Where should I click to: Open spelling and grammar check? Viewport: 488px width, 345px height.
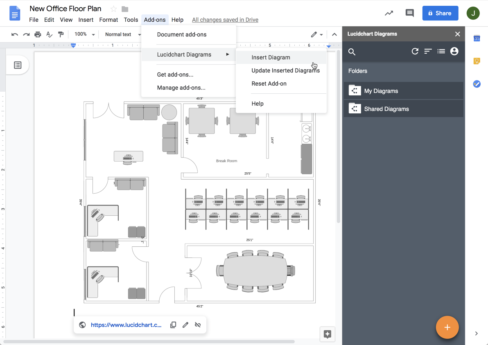pyautogui.click(x=49, y=34)
